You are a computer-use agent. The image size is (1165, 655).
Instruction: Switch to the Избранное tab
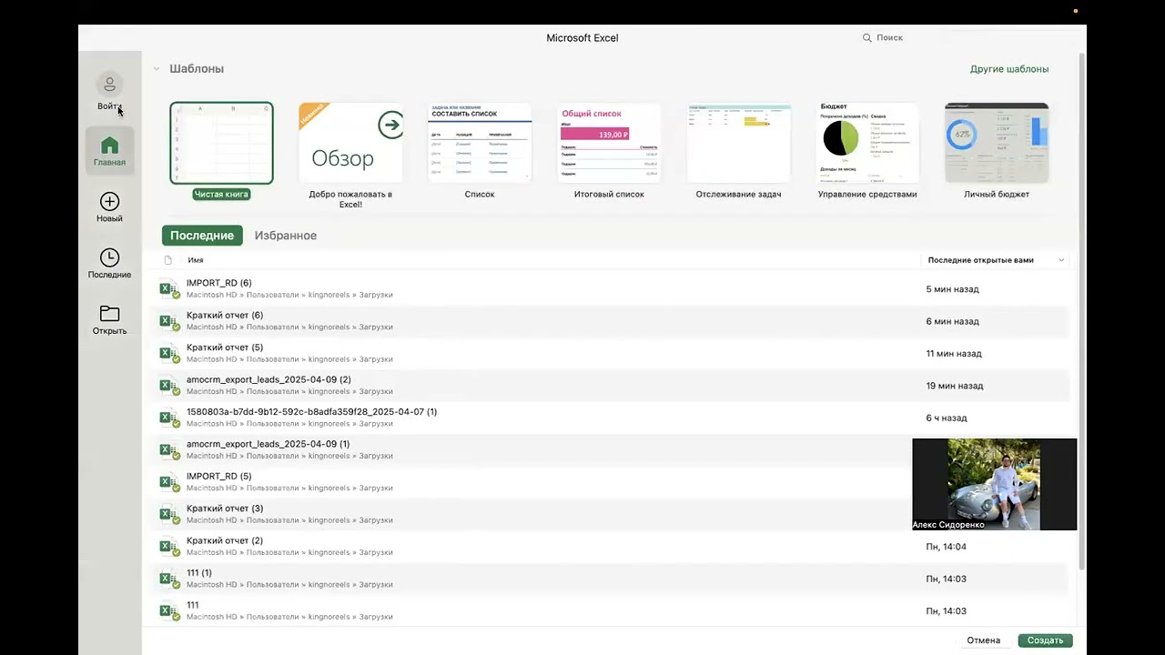pyautogui.click(x=286, y=236)
